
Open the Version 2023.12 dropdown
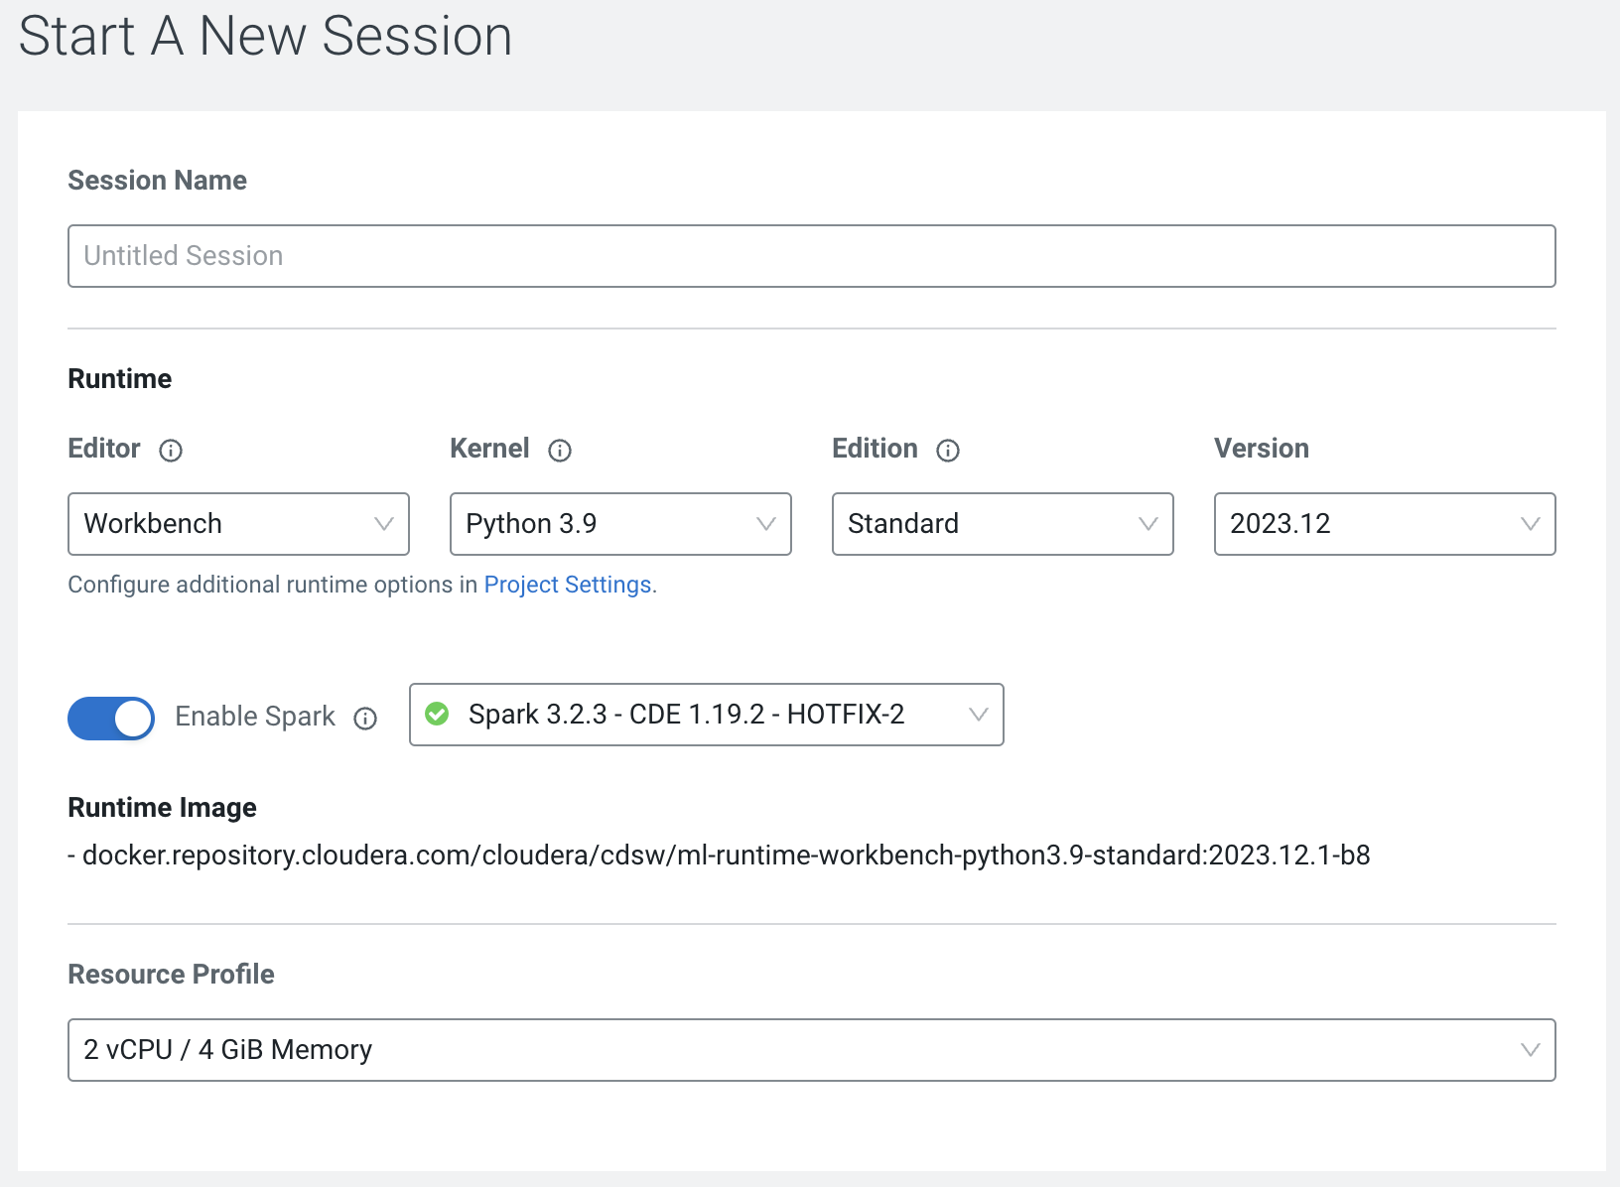[x=1385, y=524]
